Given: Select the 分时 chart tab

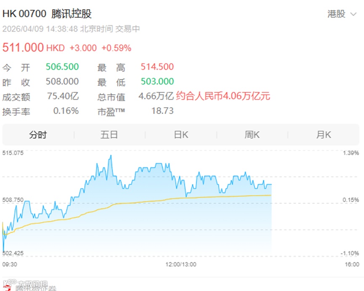Looking at the screenshot, I should [x=38, y=135].
